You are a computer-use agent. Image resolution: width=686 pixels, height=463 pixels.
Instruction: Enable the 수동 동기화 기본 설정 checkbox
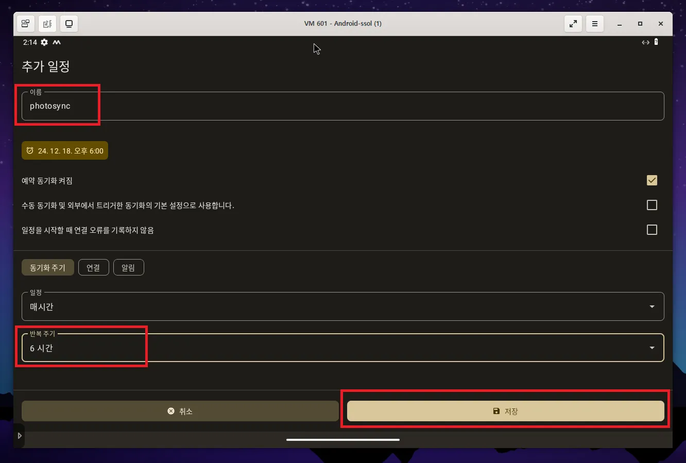651,205
